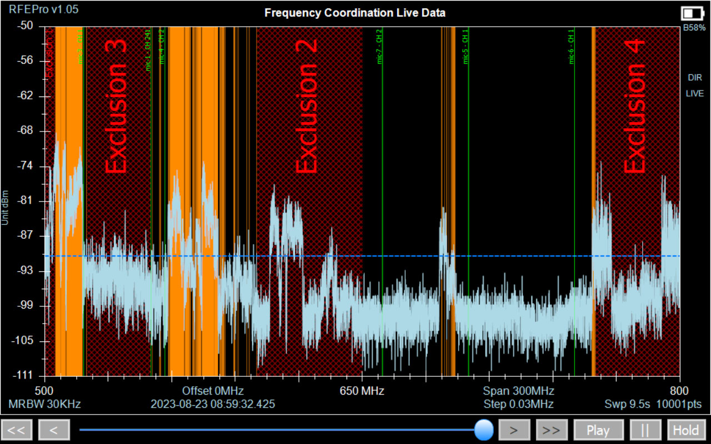Viewport: 711px width, 444px height.
Task: Select the Offset 0MHz label
Action: tap(213, 390)
